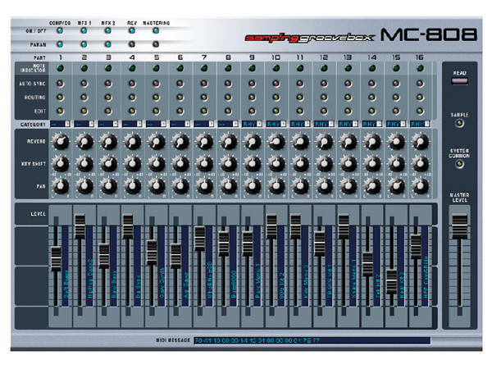Click the Reverb knob for part 16

click(420, 142)
